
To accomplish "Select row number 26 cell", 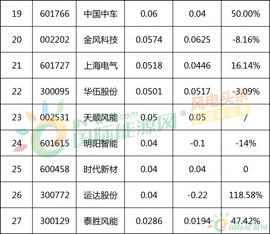I will [x=17, y=195].
